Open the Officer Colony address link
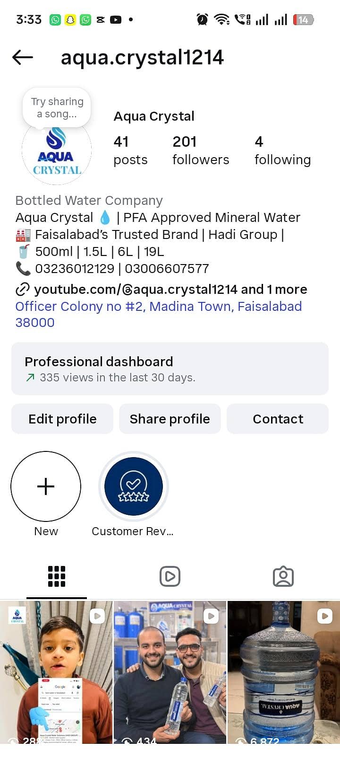 (x=159, y=314)
